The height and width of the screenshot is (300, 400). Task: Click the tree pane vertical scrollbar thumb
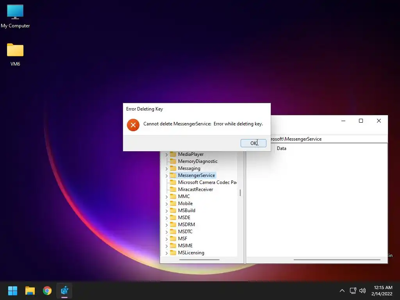(240, 193)
